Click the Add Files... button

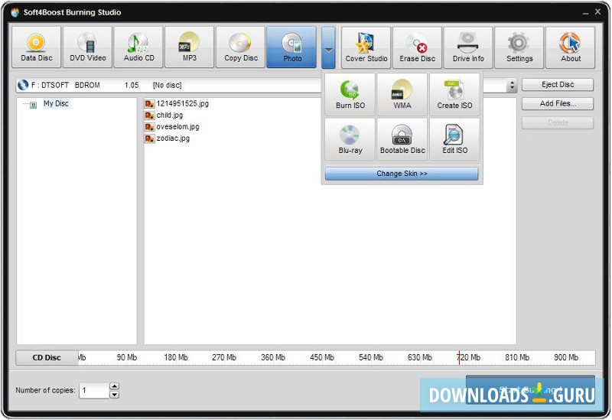558,103
